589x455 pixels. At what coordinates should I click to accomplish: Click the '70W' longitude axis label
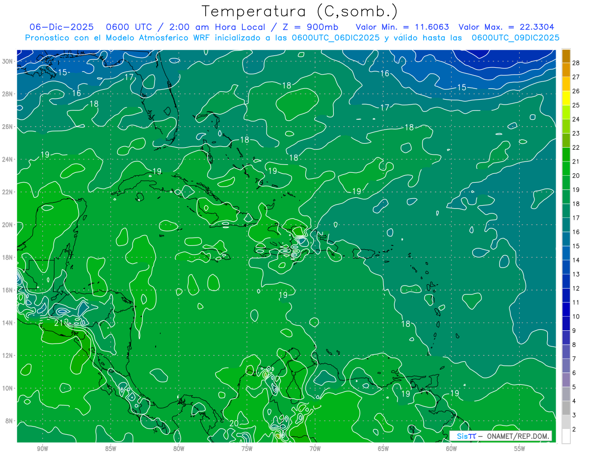(x=315, y=449)
